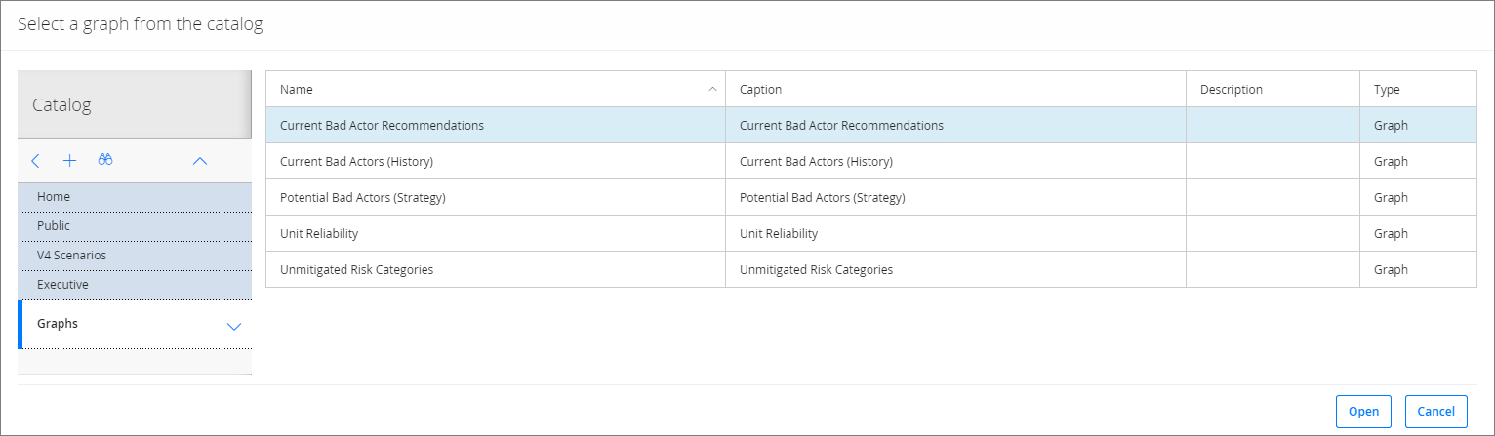Expand the Graphs folder chevron
The width and height of the screenshot is (1495, 436).
[234, 327]
